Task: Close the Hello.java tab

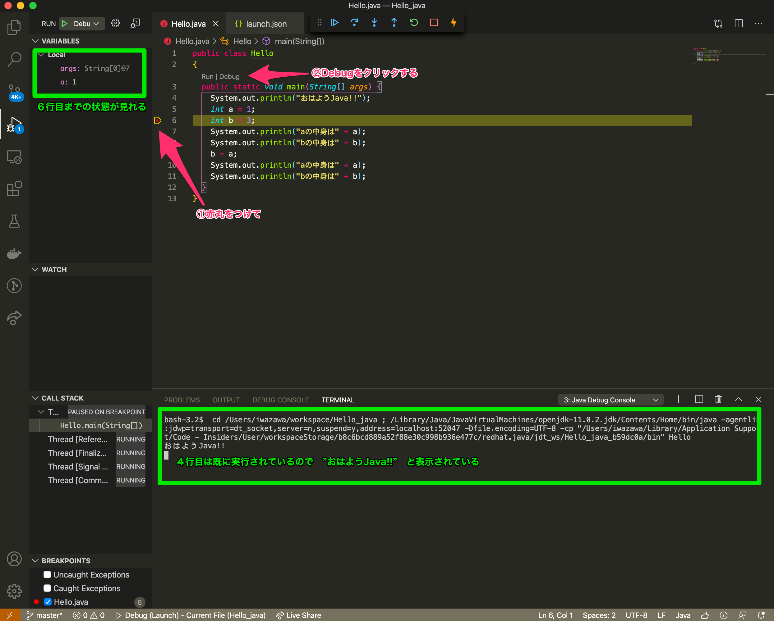Action: 216,24
